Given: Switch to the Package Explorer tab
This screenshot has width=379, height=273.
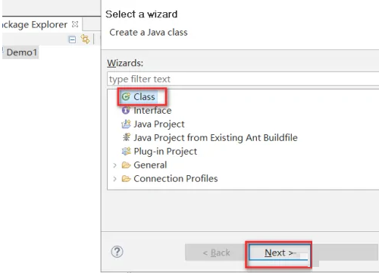Looking at the screenshot, I should tap(35, 24).
